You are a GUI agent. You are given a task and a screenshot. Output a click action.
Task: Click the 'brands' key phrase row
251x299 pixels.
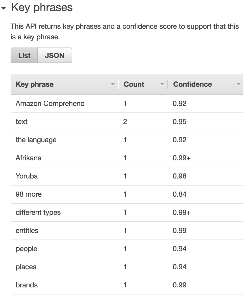point(27,285)
